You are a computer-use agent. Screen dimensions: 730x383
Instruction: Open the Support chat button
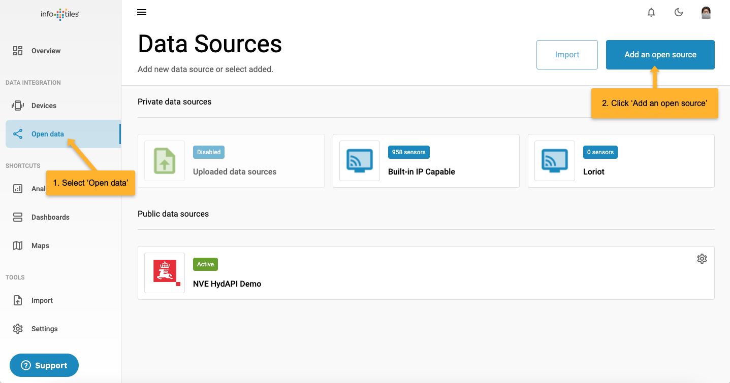tap(44, 365)
